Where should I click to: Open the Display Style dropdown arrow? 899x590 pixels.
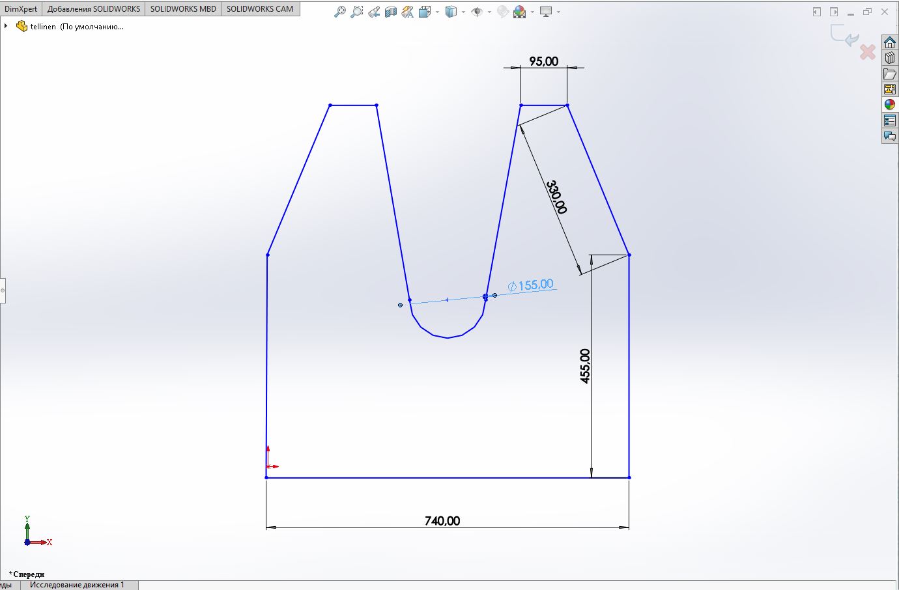pos(463,12)
